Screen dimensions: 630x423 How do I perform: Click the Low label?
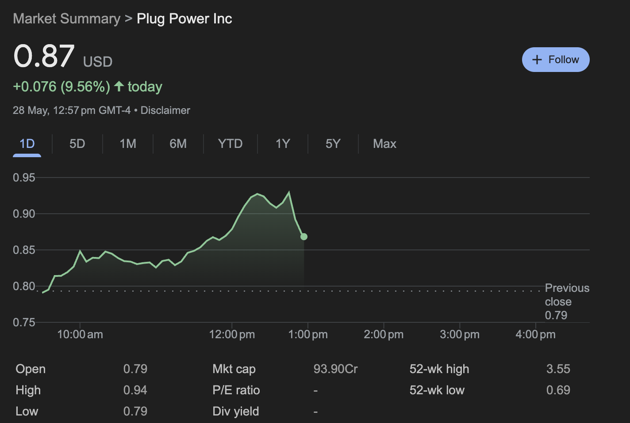tap(27, 411)
